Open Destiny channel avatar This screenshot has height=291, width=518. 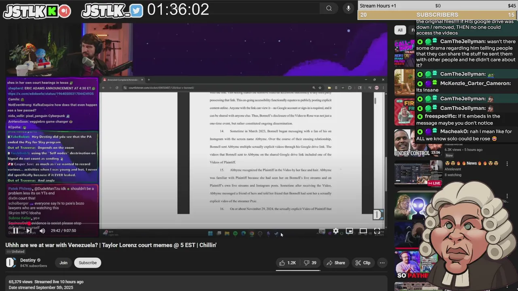click(x=11, y=263)
